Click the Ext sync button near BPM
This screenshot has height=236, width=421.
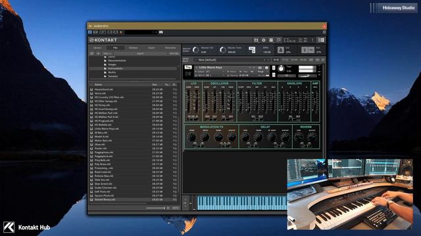(251, 49)
